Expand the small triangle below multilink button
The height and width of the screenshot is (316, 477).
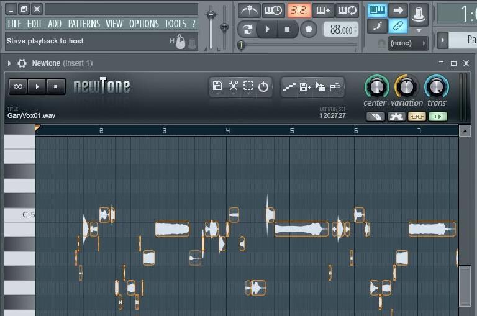pos(419,30)
